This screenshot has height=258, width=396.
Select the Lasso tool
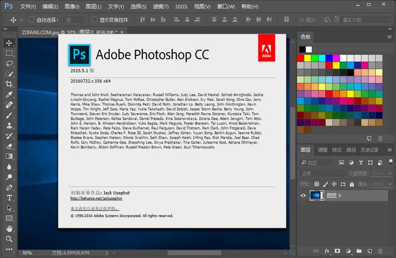[x=9, y=63]
